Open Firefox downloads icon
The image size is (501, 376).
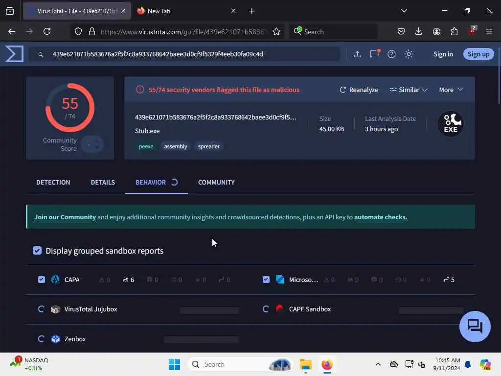[419, 31]
